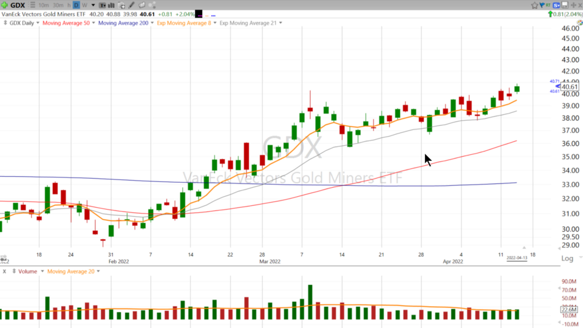Viewport: 583px width, 328px height.
Task: Expand the Moving Average 200 dropdown arrow
Action: pyautogui.click(x=152, y=23)
